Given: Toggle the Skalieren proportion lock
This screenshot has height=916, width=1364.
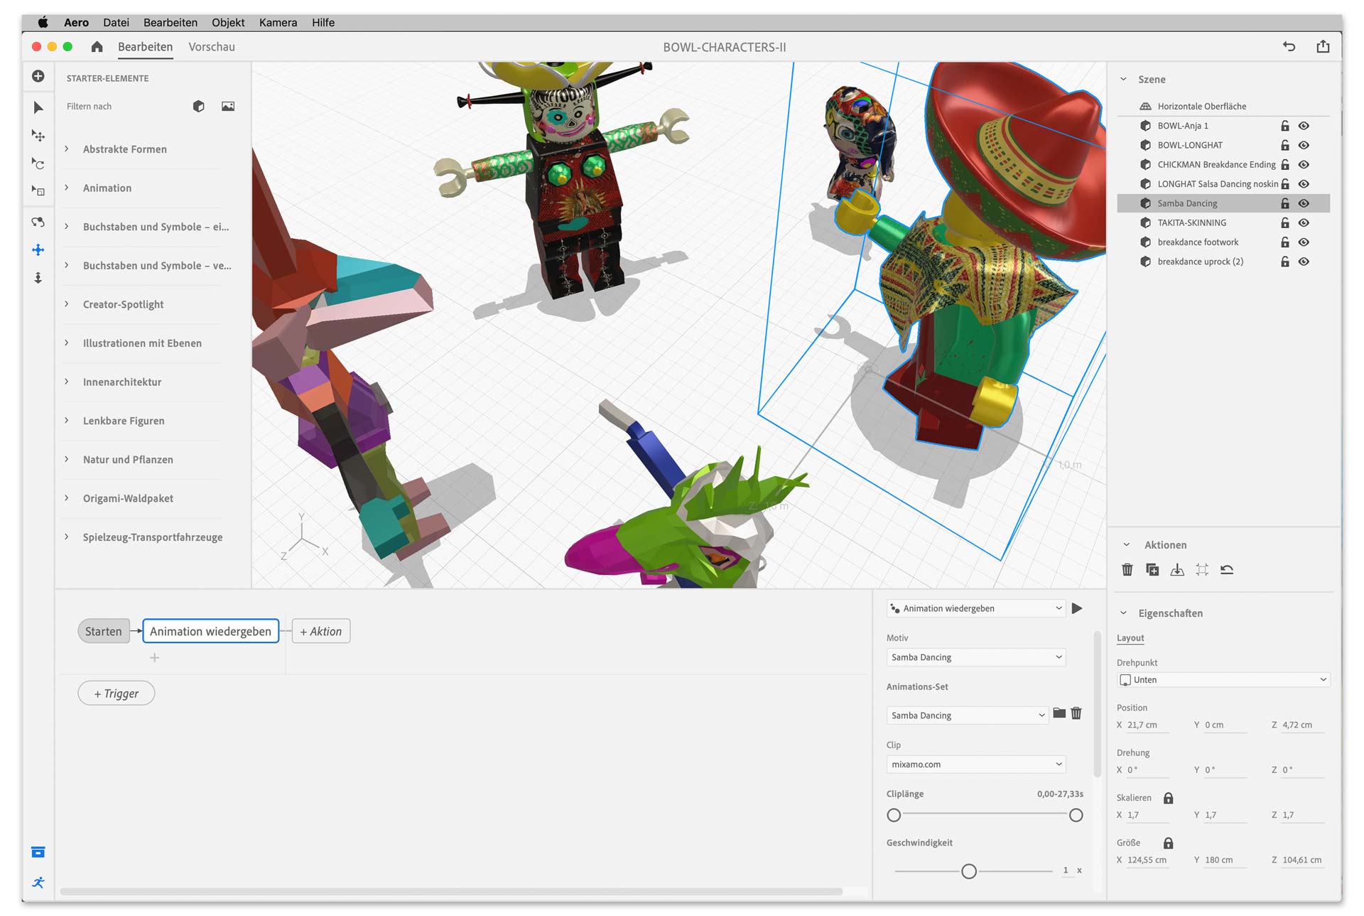Looking at the screenshot, I should 1169,798.
